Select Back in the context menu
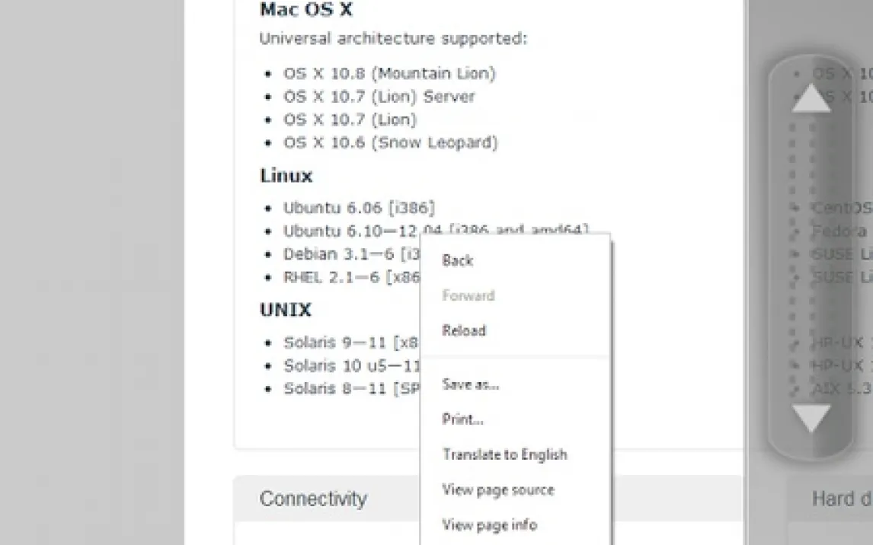Viewport: 873px width, 545px height. [x=458, y=260]
